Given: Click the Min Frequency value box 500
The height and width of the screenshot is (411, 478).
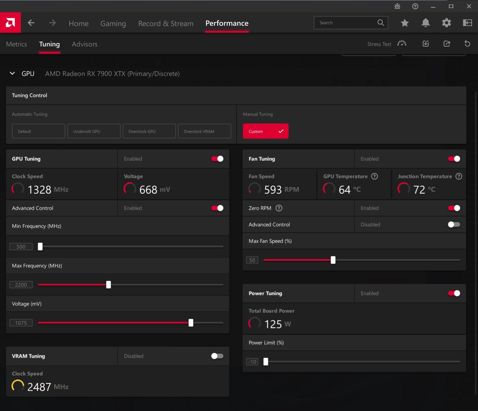Looking at the screenshot, I should tap(21, 247).
